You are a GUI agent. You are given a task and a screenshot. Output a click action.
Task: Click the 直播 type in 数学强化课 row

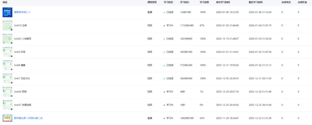tap(150, 118)
